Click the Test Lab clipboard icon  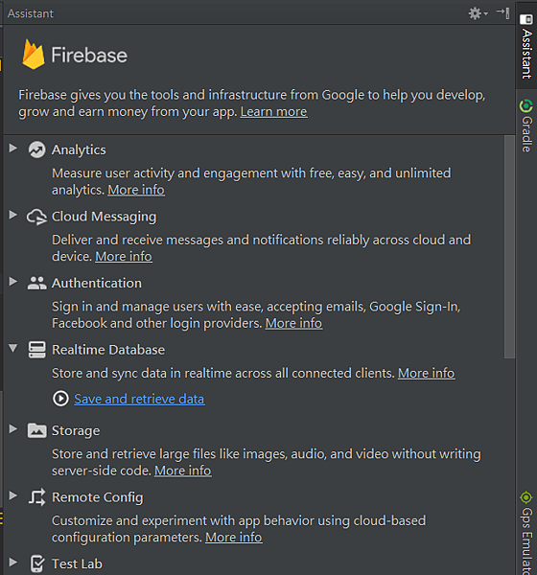[37, 563]
